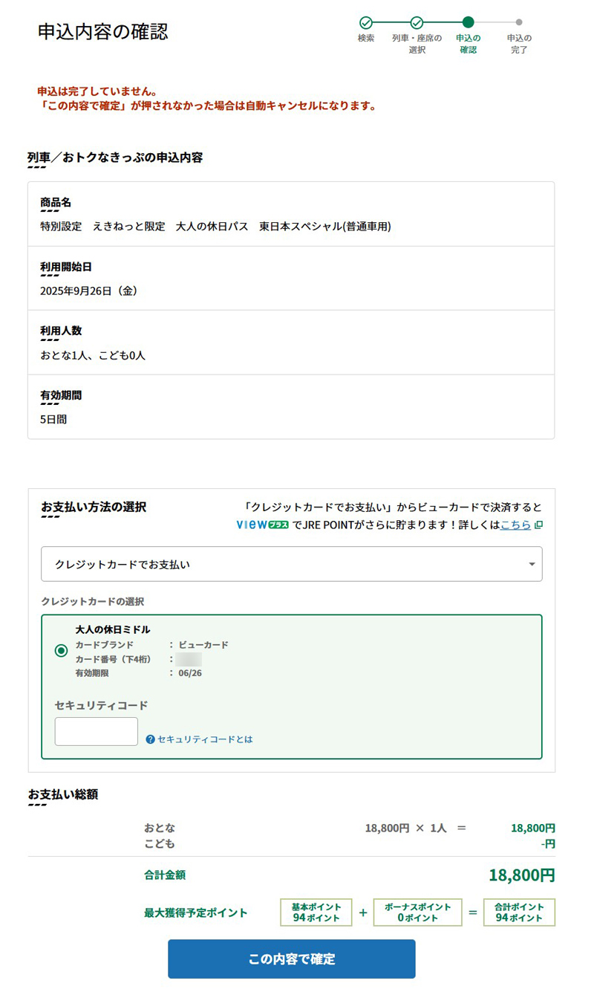Click the こども -円 amount
The height and width of the screenshot is (989, 594).
[x=548, y=844]
